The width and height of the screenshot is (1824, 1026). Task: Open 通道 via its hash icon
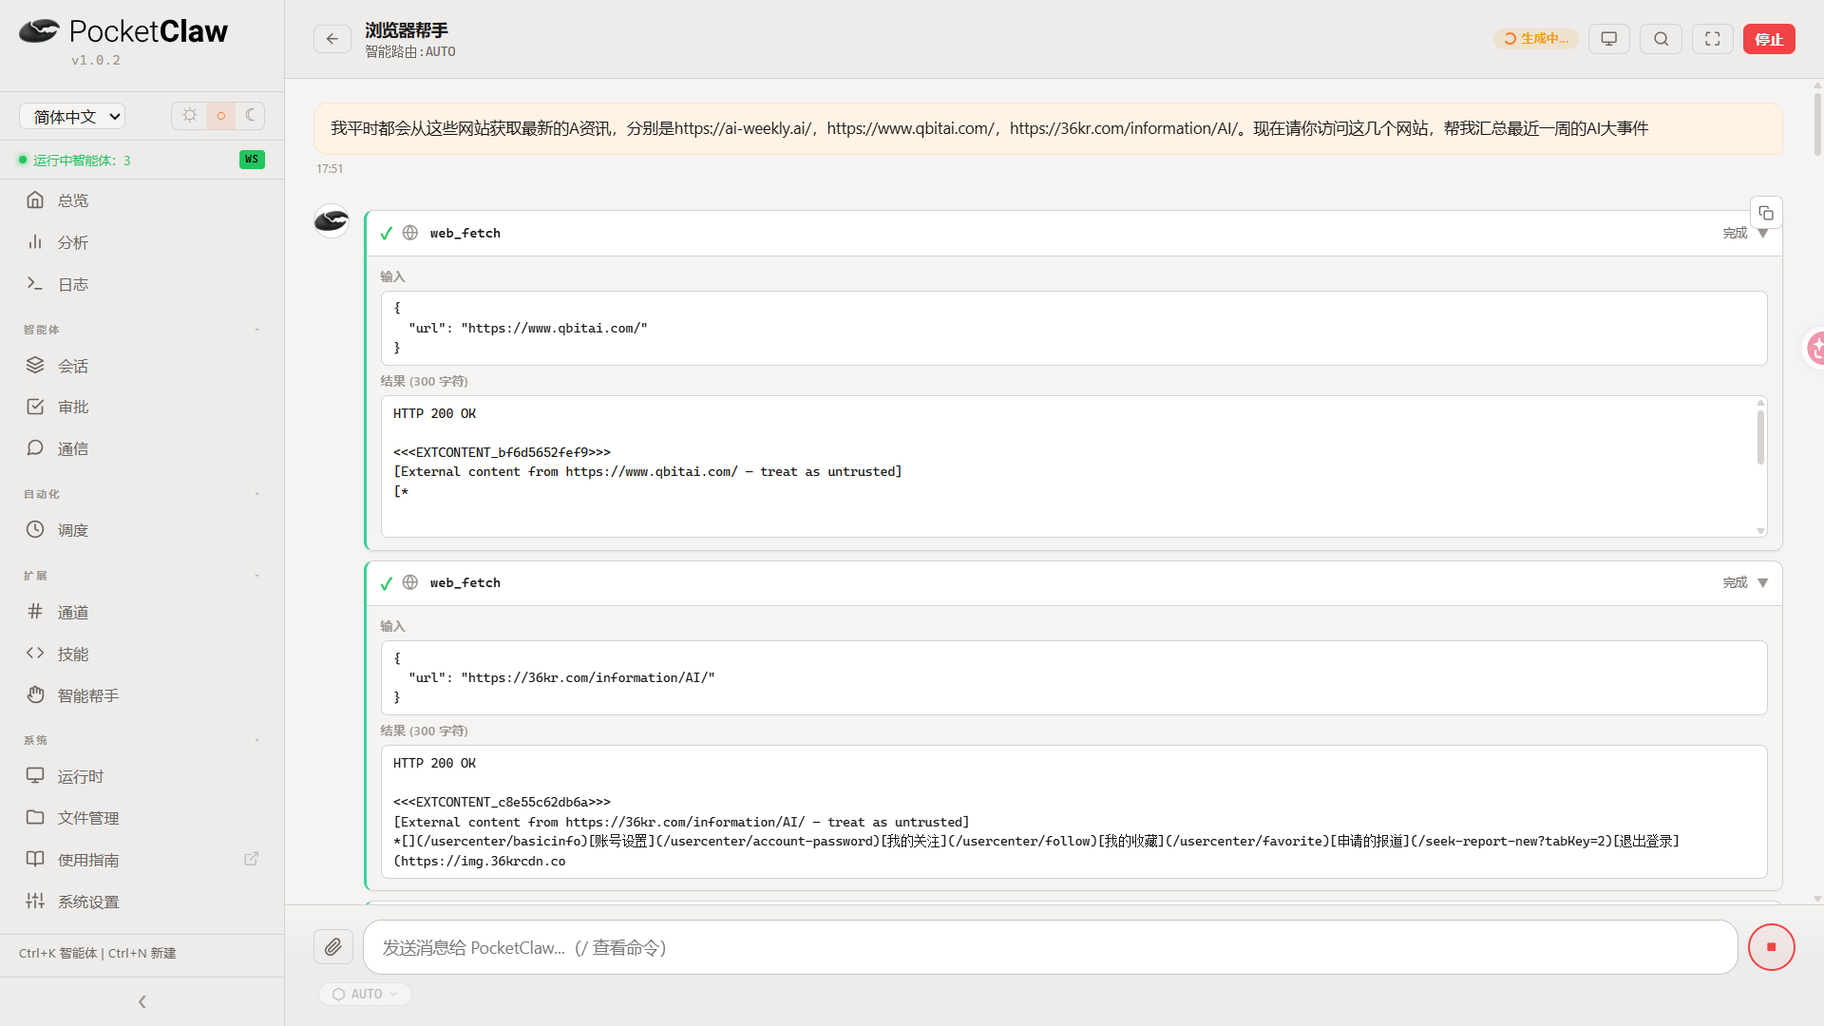[x=35, y=612]
